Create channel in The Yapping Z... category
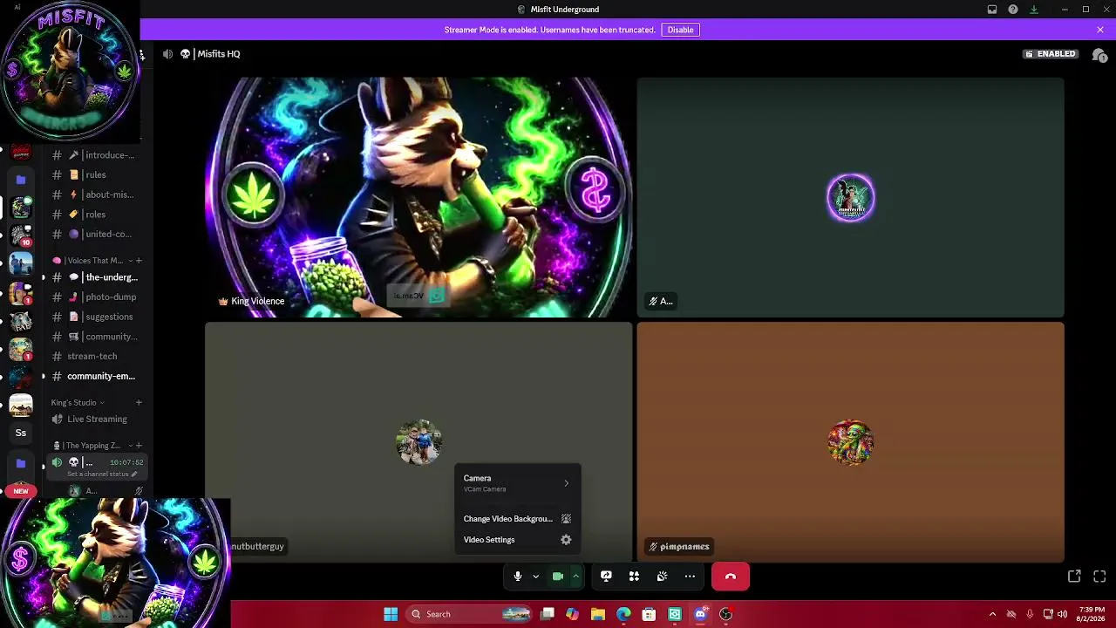Screen dimensions: 1116x628 139,446
